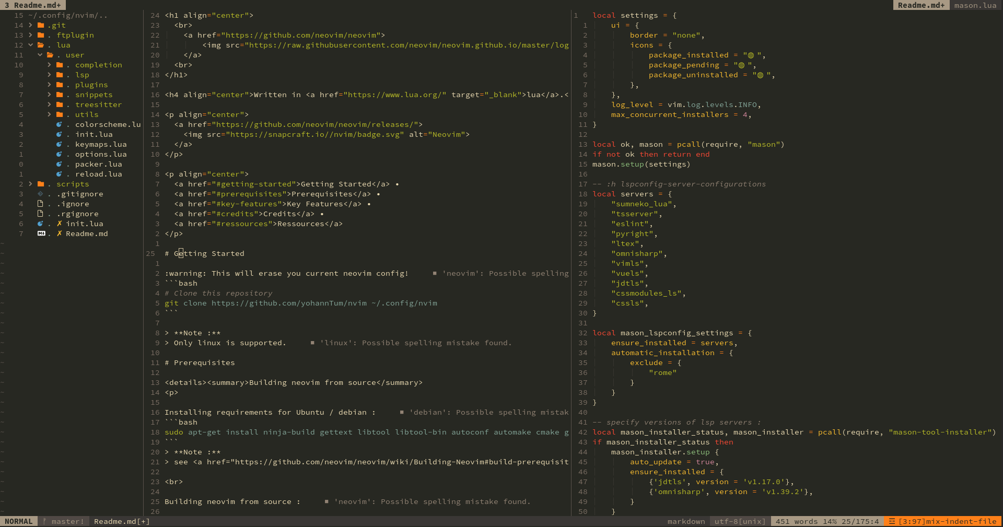The image size is (1003, 527).
Task: Click the Lua icon beside colorscheme.lua
Action: point(59,124)
